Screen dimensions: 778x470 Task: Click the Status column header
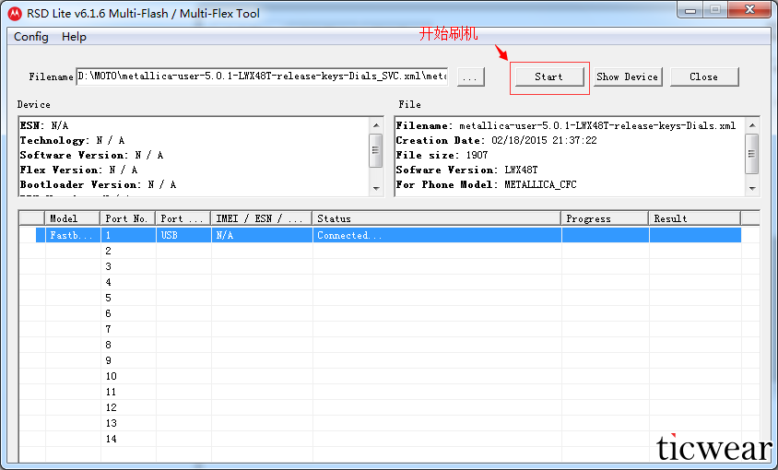[436, 219]
